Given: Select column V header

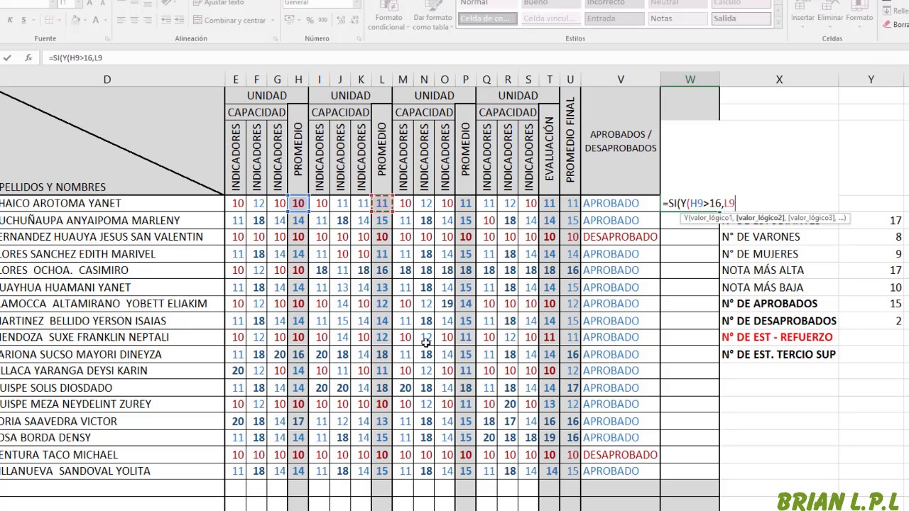Looking at the screenshot, I should tap(621, 79).
